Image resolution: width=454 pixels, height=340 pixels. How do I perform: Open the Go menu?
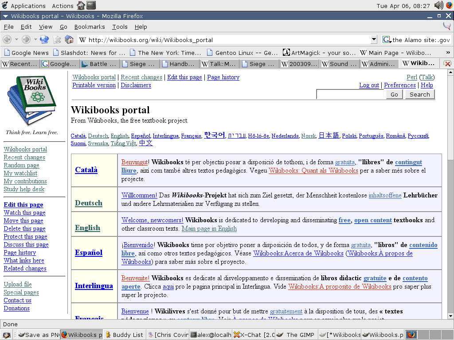(x=63, y=27)
